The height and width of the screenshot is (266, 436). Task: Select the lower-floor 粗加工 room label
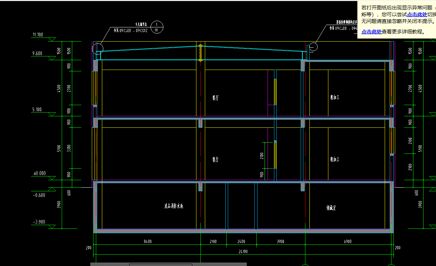(335, 159)
